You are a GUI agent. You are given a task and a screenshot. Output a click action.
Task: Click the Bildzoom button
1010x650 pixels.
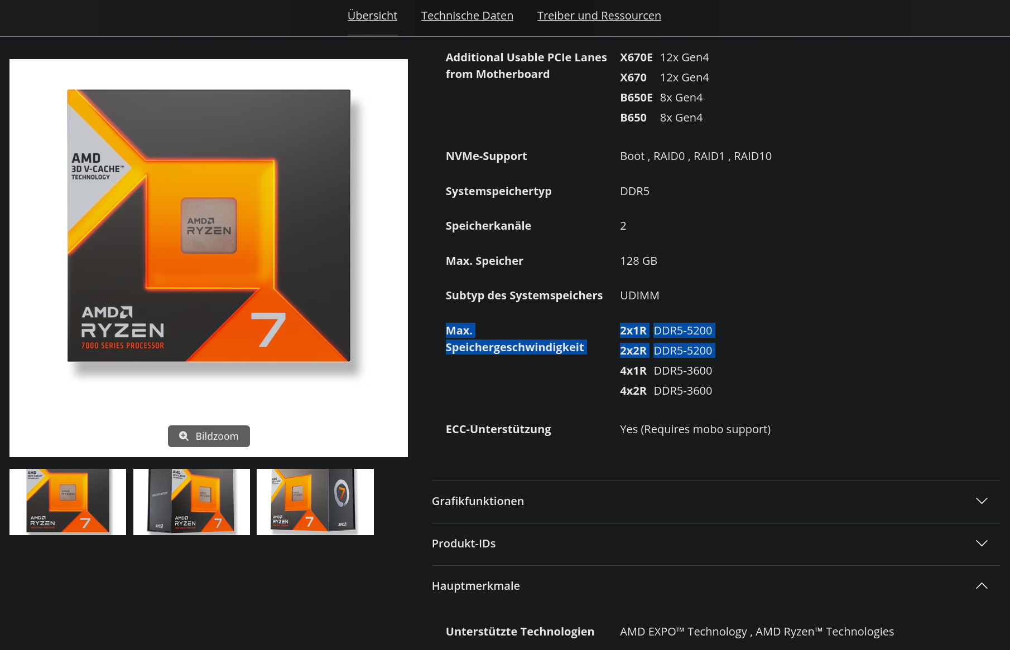[x=209, y=436]
